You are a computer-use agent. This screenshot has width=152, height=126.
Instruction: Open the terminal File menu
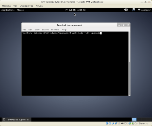tap(24, 30)
